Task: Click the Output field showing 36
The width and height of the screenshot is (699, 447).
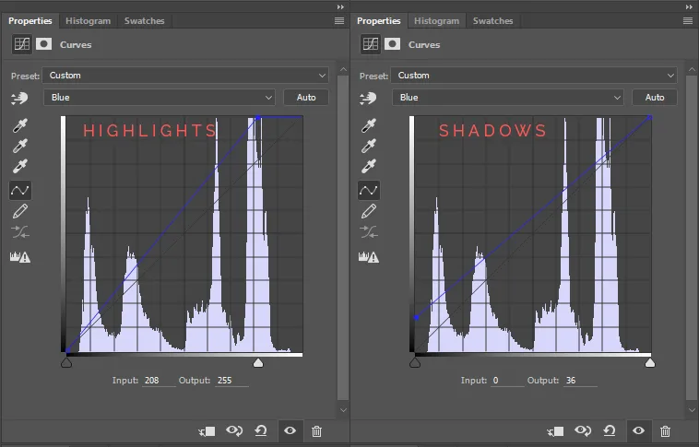Action: (x=580, y=380)
